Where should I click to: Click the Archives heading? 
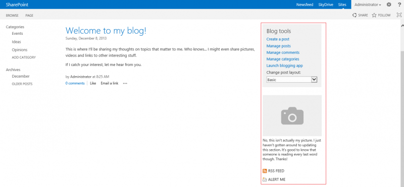pyautogui.click(x=13, y=70)
